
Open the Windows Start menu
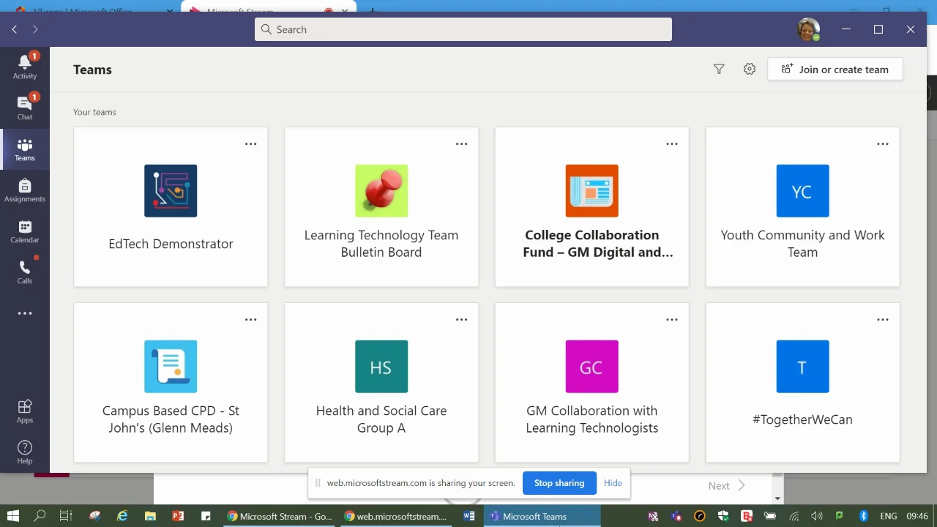point(13,516)
